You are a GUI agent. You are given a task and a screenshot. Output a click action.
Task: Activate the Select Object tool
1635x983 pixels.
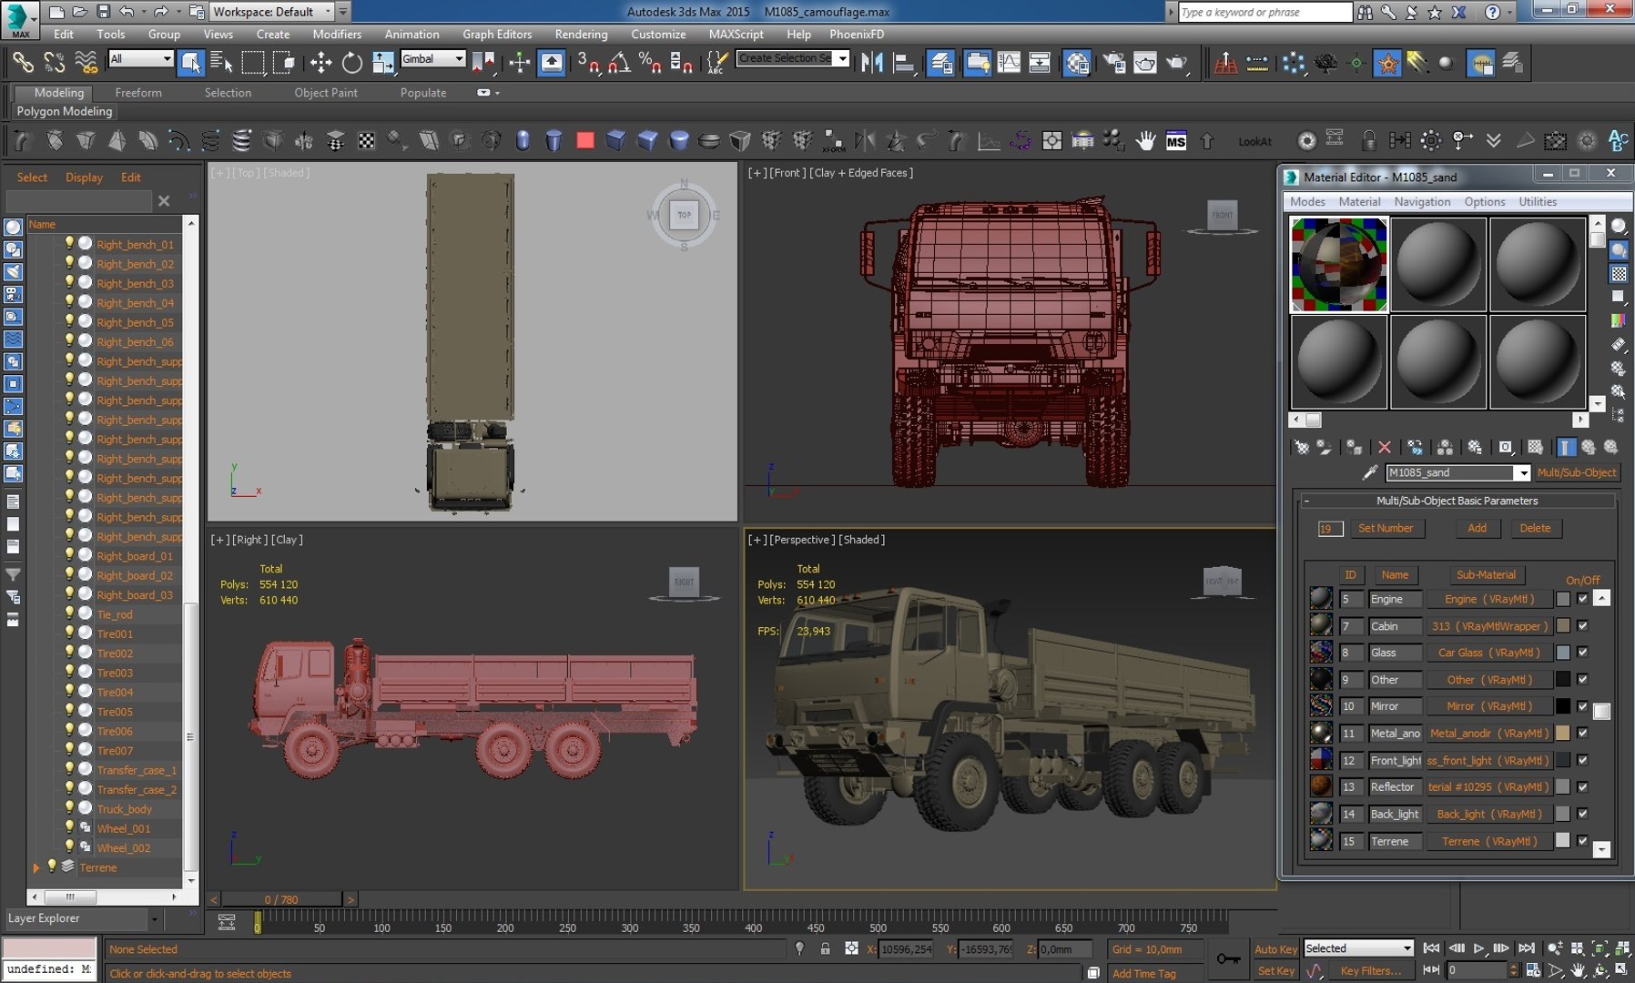pos(190,62)
